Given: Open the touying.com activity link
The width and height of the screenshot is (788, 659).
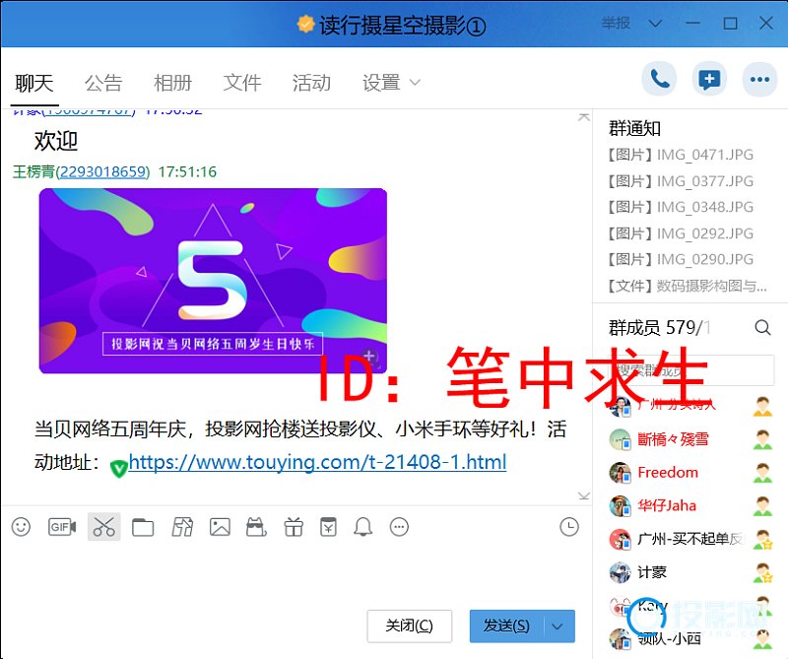Looking at the screenshot, I should [317, 462].
